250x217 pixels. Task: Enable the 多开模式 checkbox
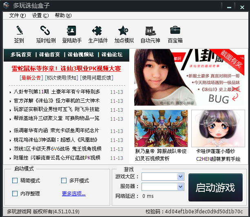64,180
